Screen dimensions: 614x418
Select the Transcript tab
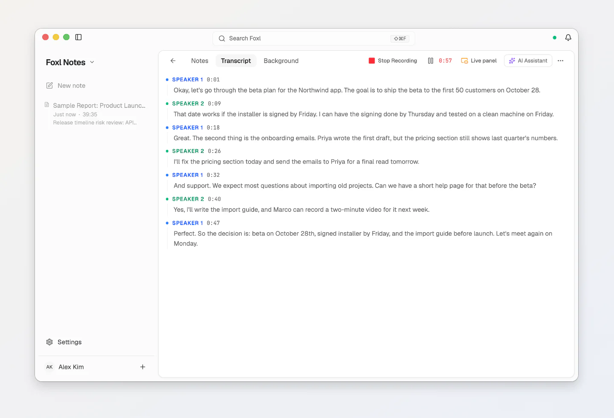[236, 61]
